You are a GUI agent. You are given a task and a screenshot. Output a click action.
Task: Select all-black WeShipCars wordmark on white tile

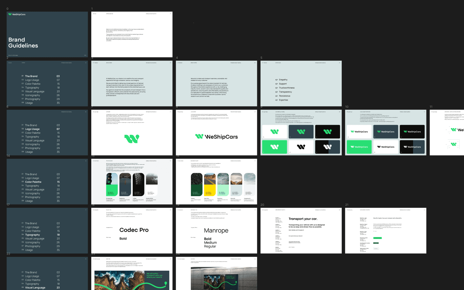pos(386,147)
